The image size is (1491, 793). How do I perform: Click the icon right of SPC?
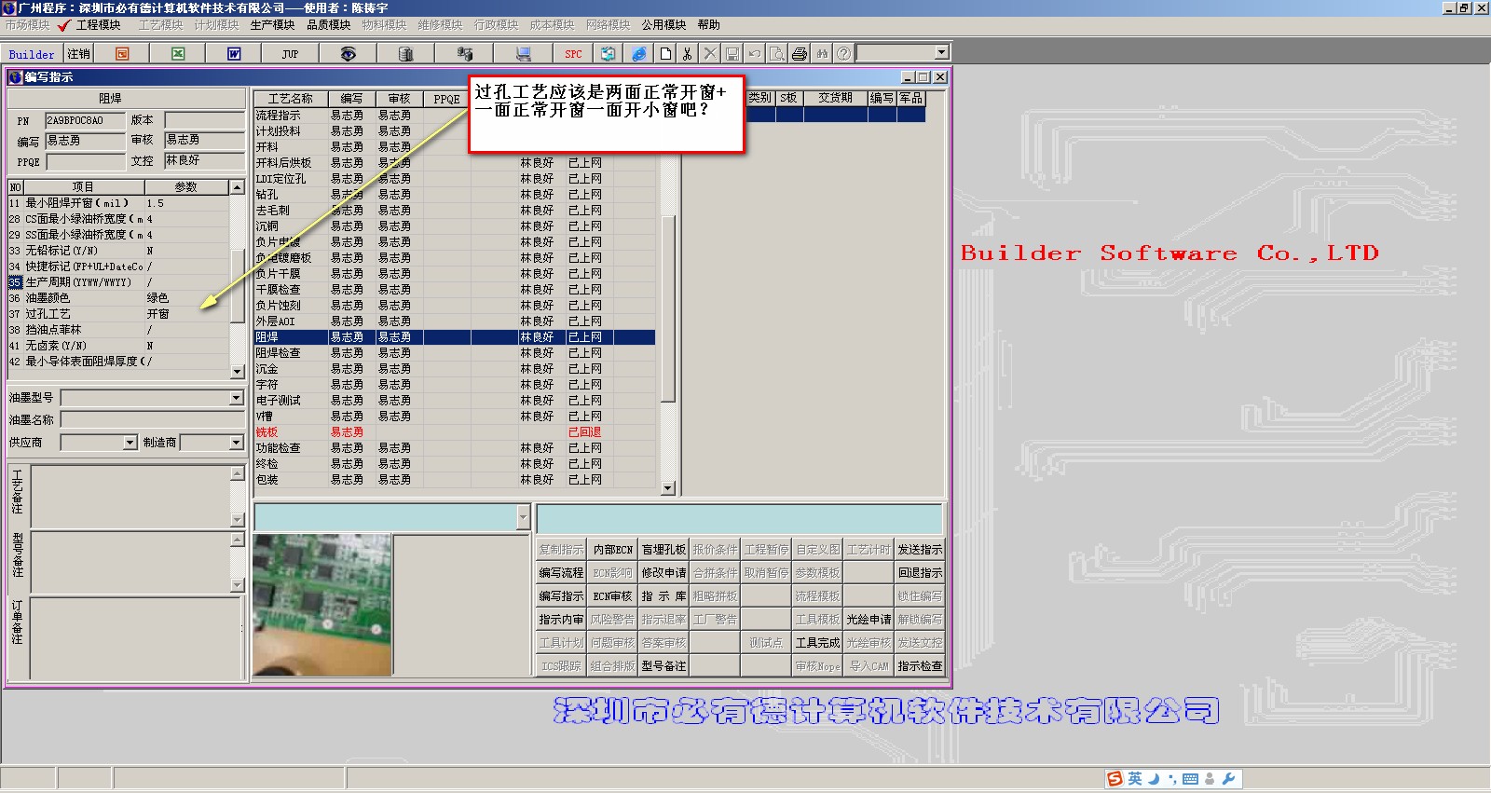(x=608, y=54)
